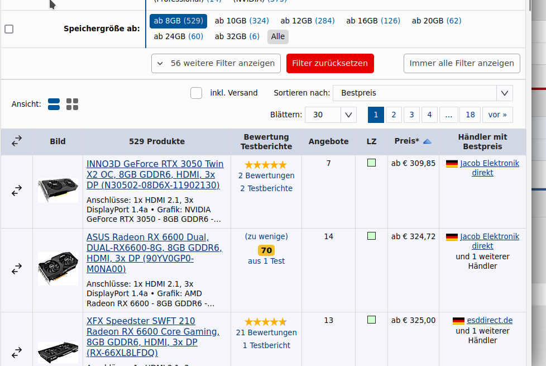Image resolution: width=546 pixels, height=366 pixels.
Task: Open 2 Bewertungen for INNO3D card
Action: (x=266, y=175)
